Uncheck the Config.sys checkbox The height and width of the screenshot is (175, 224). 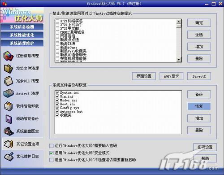click(x=57, y=108)
